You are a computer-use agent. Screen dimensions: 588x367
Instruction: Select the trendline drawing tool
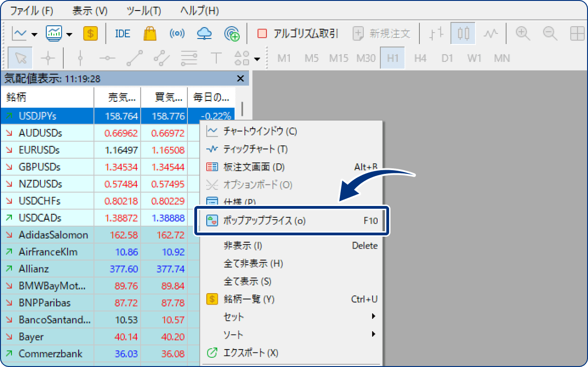[134, 58]
